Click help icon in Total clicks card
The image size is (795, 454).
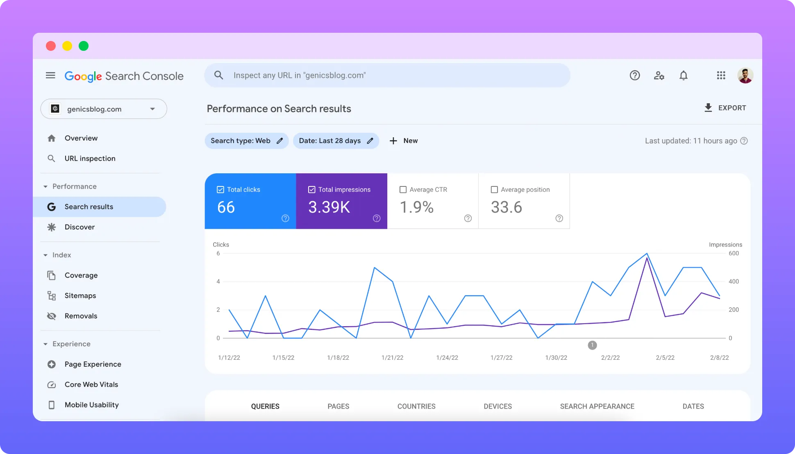coord(286,218)
